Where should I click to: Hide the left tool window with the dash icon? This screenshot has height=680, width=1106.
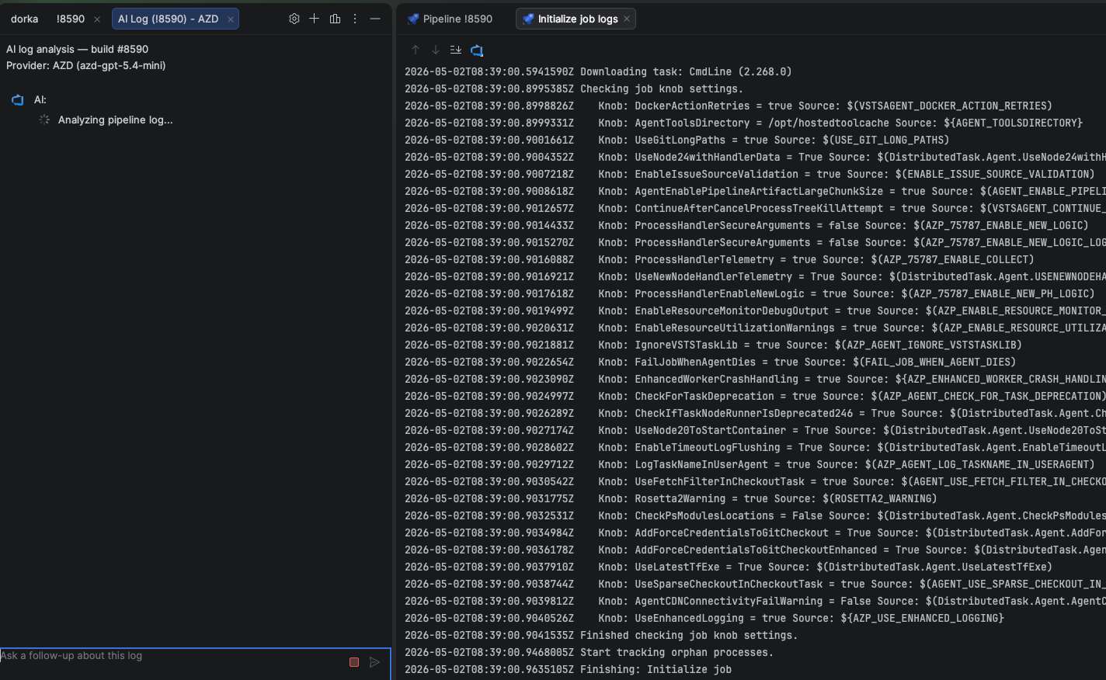point(375,19)
